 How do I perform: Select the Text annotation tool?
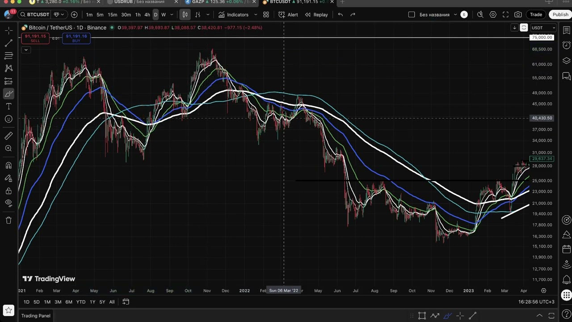pos(8,106)
